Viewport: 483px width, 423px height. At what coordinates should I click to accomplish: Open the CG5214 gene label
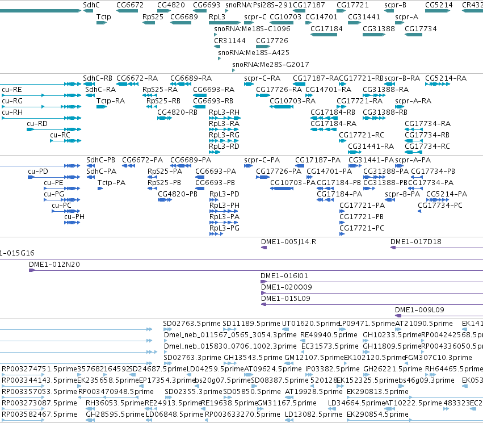[439, 5]
